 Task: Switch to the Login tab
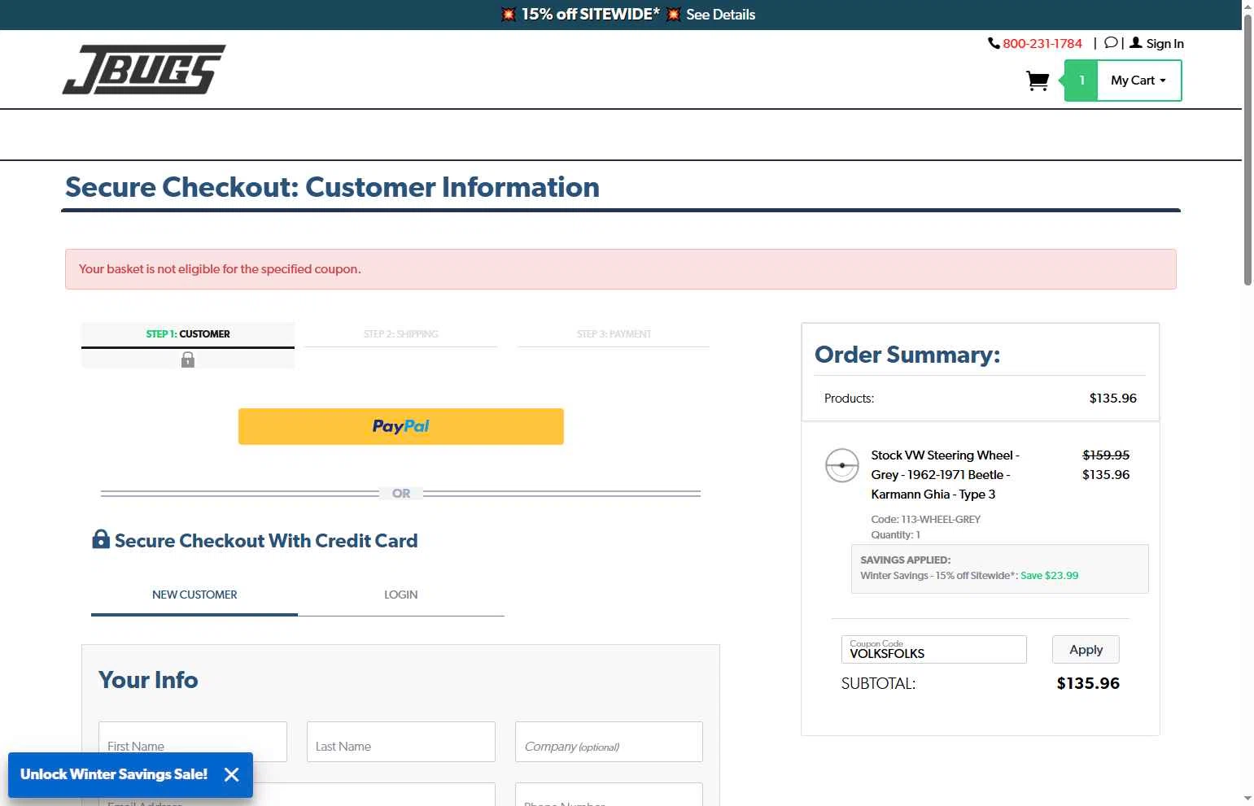point(401,595)
